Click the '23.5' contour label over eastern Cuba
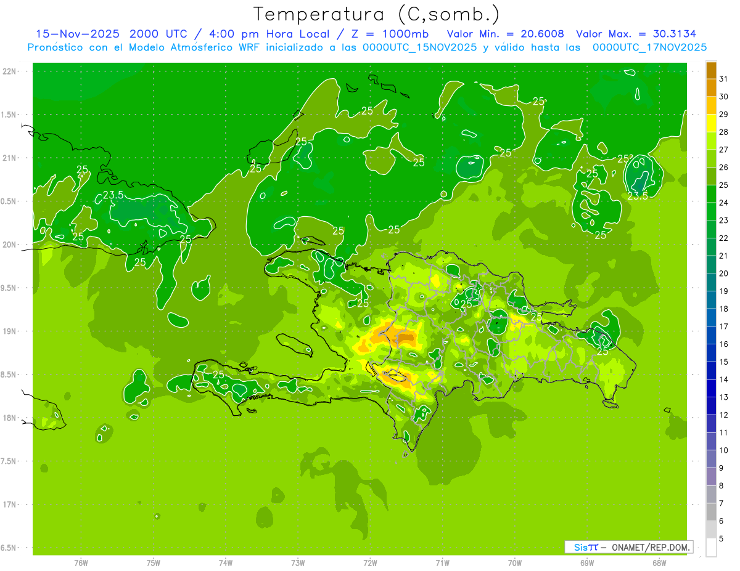This screenshot has width=740, height=571. (x=113, y=195)
